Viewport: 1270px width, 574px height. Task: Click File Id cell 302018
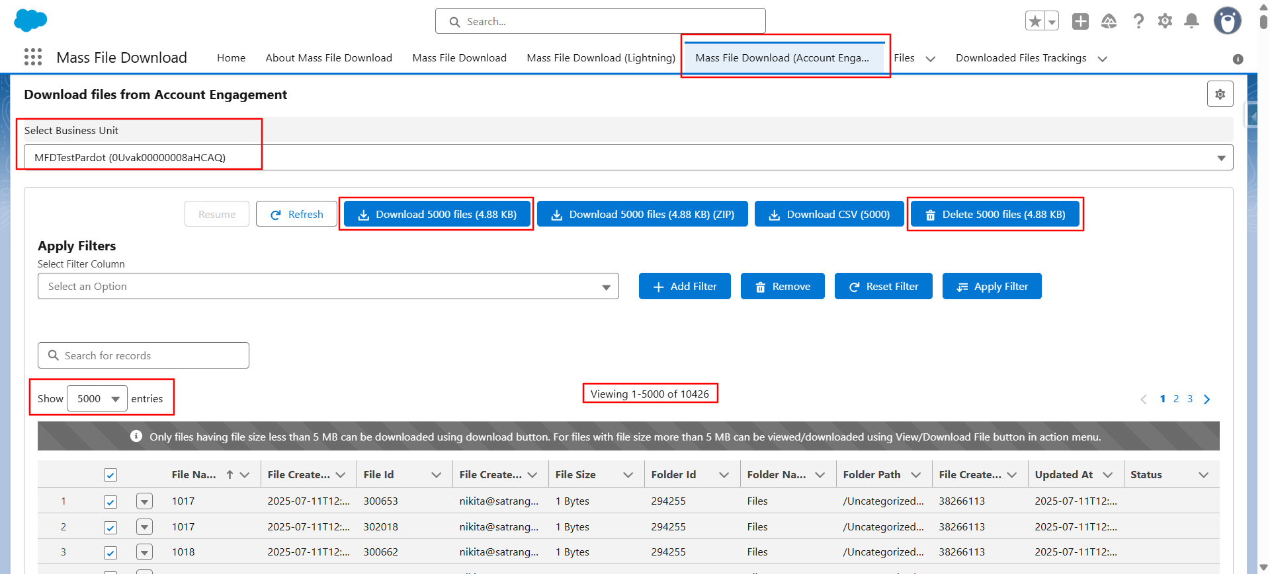click(x=380, y=526)
